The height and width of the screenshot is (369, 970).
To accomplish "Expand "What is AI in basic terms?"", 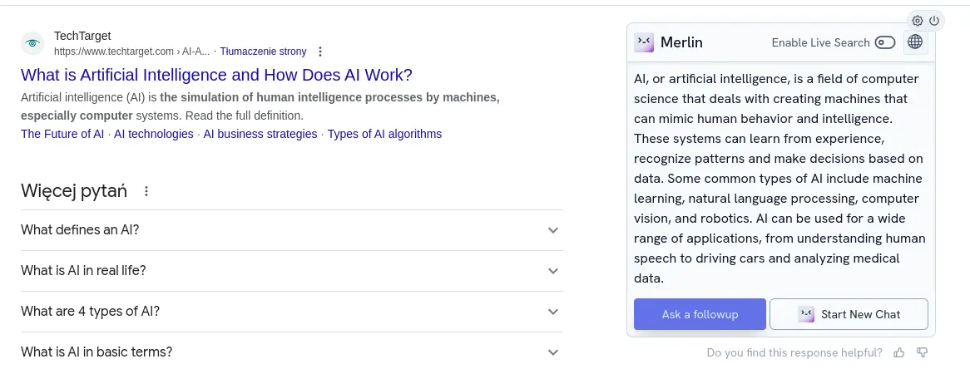I will pos(292,352).
